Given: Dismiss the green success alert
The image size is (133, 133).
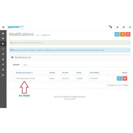Looking at the screenshot, I should coord(128,43).
